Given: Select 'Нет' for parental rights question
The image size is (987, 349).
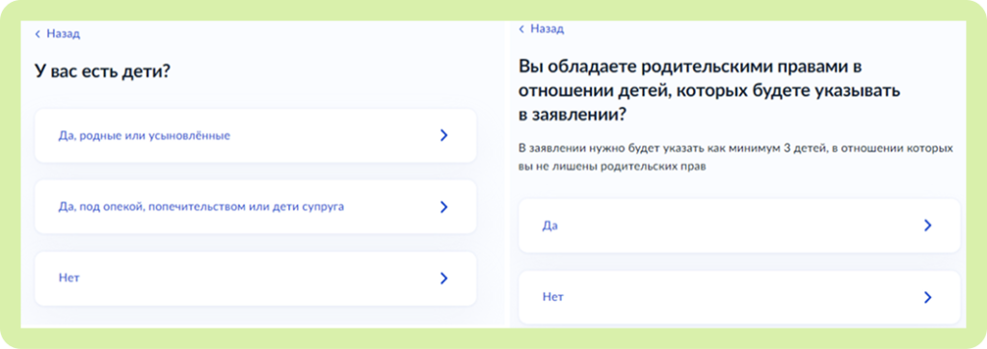Looking at the screenshot, I should pyautogui.click(x=739, y=297).
